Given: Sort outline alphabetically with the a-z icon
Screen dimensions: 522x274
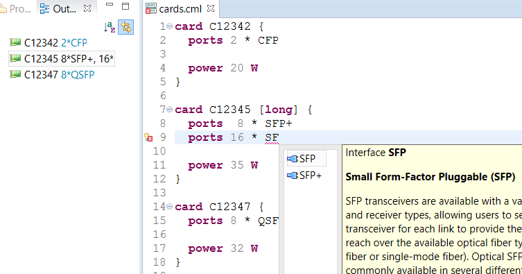Looking at the screenshot, I should (x=110, y=27).
